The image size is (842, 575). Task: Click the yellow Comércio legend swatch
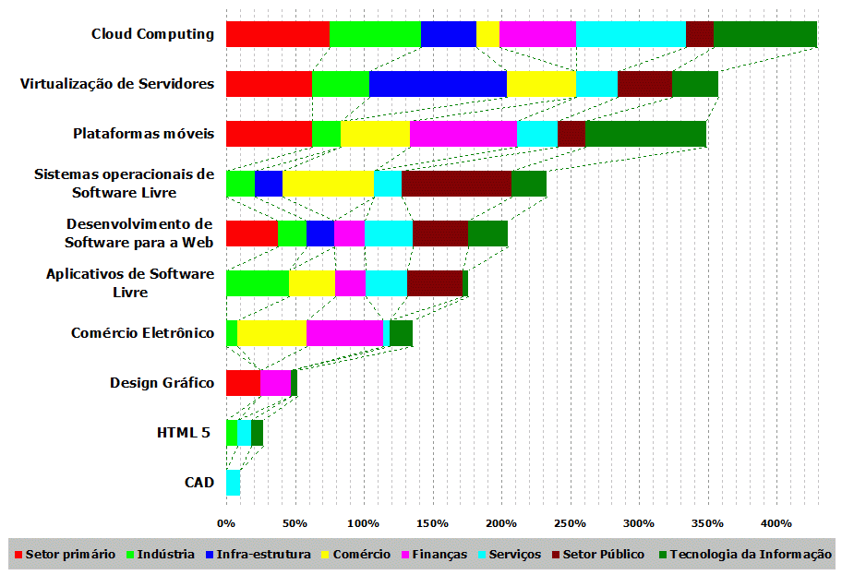point(324,555)
